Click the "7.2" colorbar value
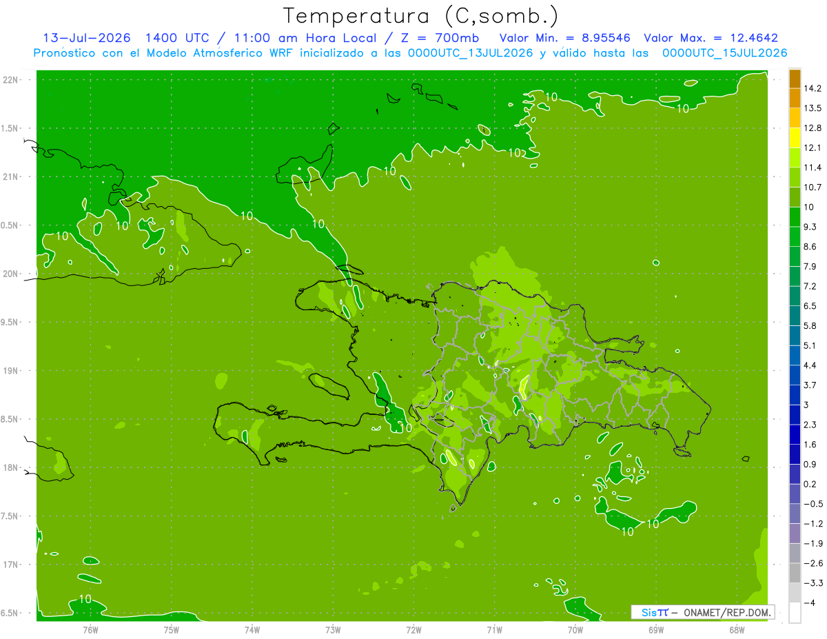Screen dimensions: 827x639 click(811, 286)
